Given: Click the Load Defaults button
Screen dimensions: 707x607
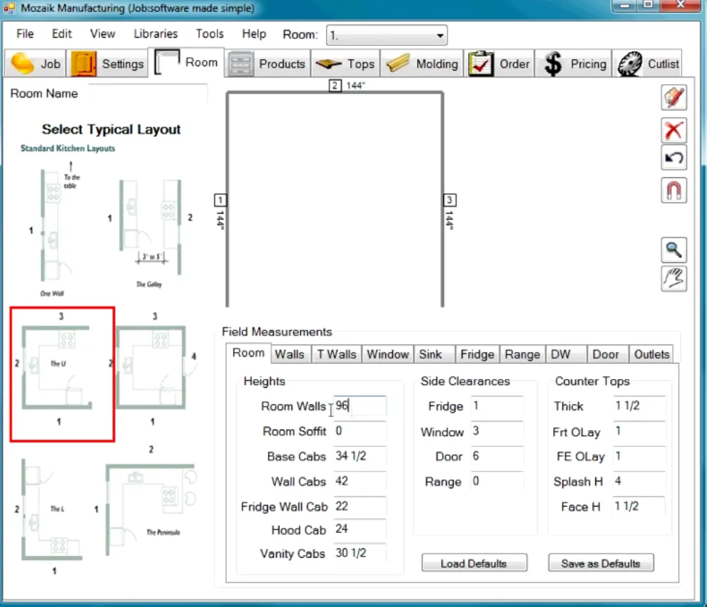Looking at the screenshot, I should [474, 563].
